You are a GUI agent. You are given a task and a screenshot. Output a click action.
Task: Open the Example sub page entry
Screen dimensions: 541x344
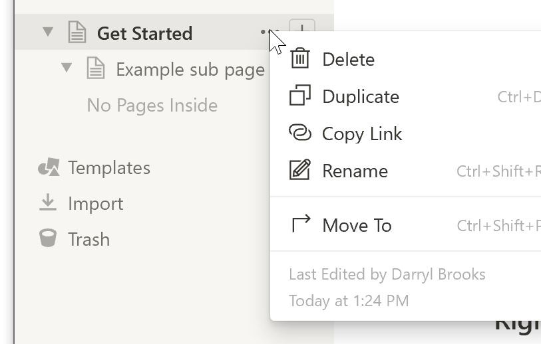tap(190, 70)
